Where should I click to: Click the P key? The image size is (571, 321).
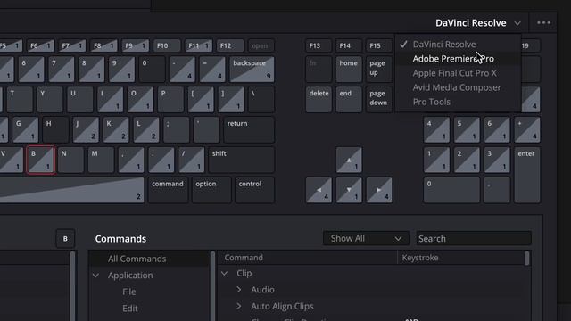[x=170, y=99]
